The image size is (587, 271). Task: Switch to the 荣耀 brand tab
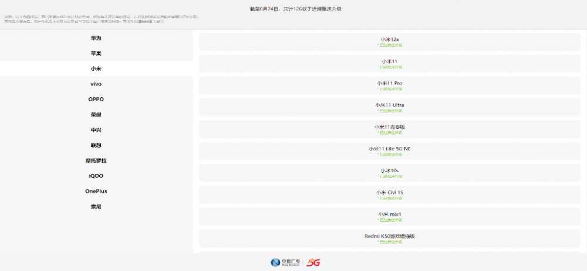pyautogui.click(x=96, y=115)
